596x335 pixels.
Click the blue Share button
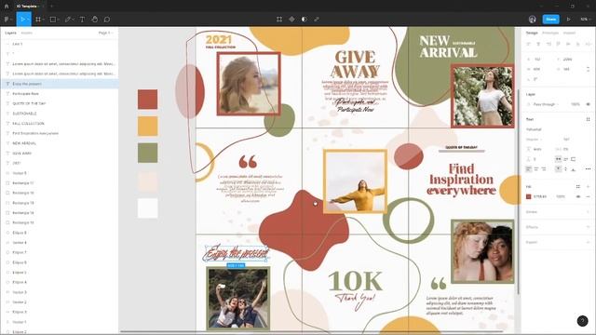tap(550, 19)
